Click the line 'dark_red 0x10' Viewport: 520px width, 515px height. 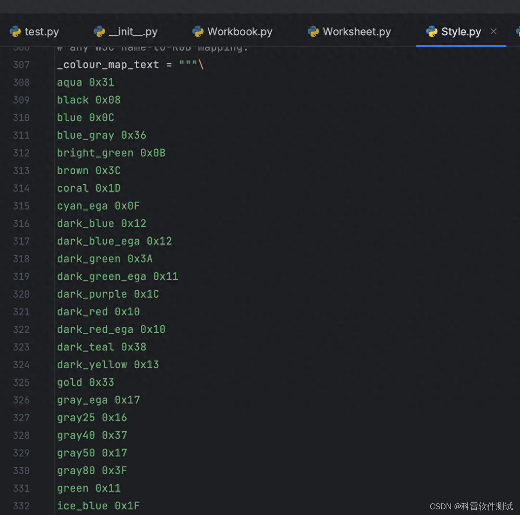98,312
